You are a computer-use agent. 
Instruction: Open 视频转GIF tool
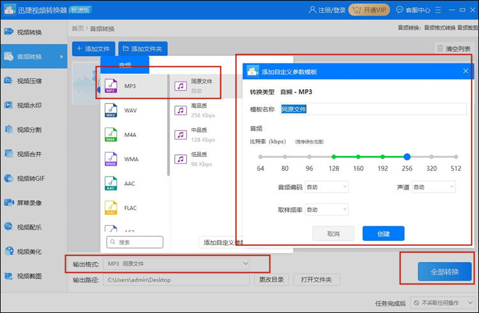click(x=34, y=178)
